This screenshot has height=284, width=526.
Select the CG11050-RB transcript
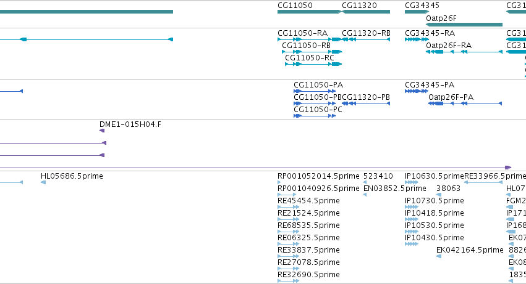pyautogui.click(x=312, y=52)
